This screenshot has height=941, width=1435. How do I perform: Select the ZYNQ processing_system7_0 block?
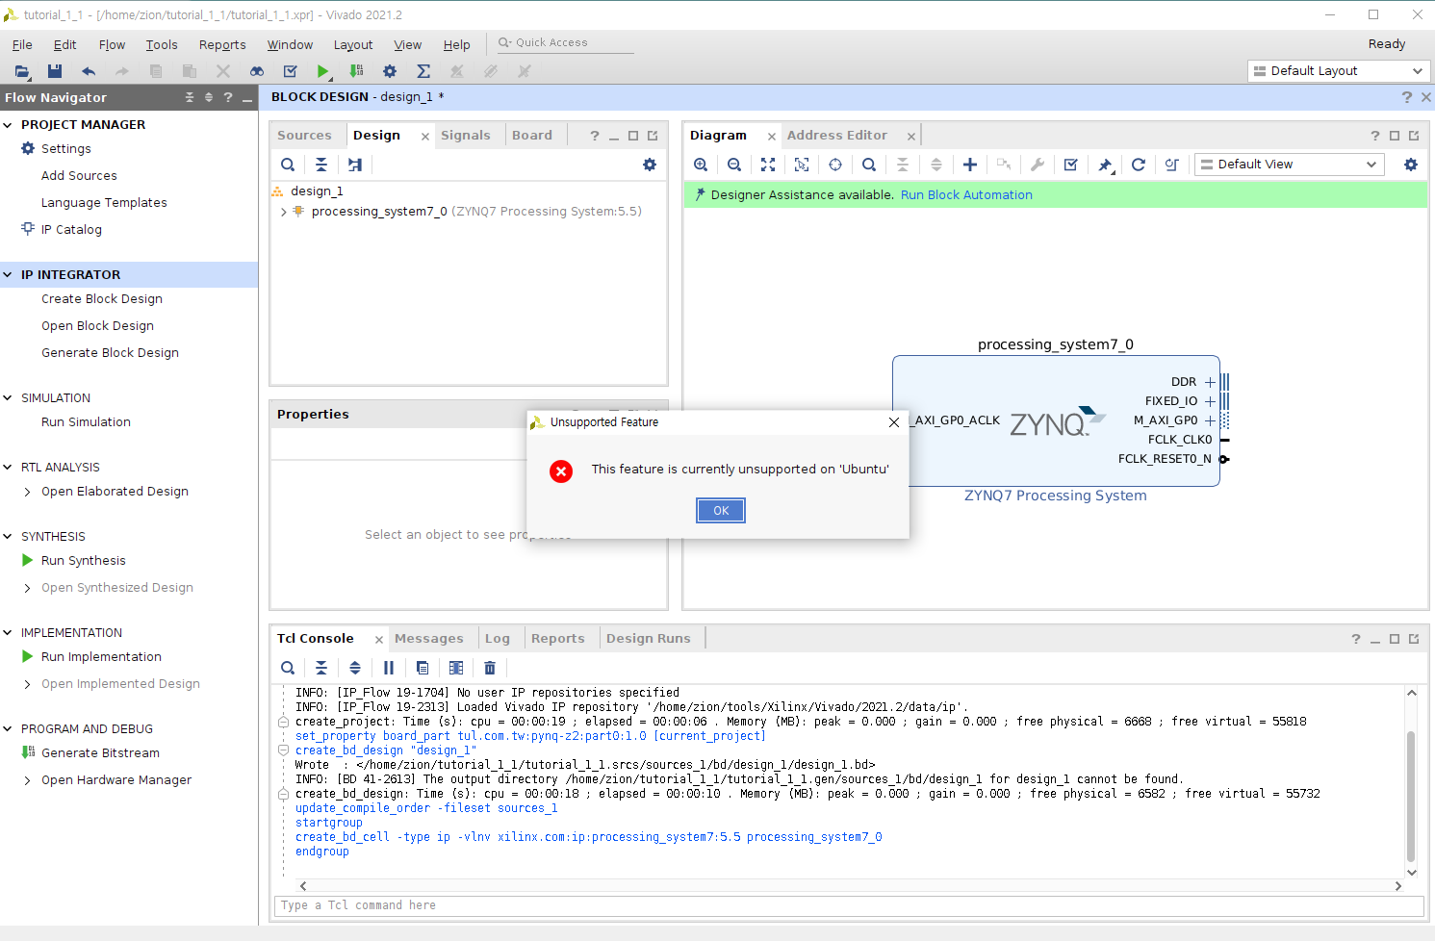[1056, 421]
